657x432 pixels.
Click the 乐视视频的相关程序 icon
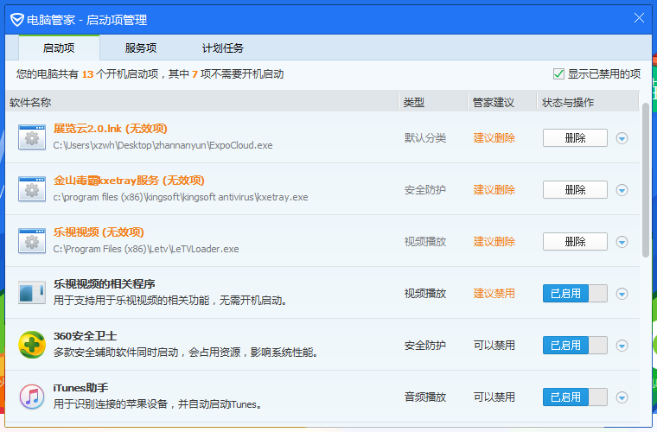point(32,293)
